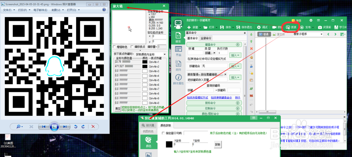
Task: Click the 获取 get color button
Action: coord(218,144)
